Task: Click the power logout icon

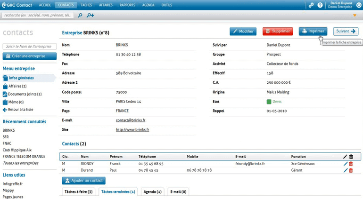Action: pos(359,5)
